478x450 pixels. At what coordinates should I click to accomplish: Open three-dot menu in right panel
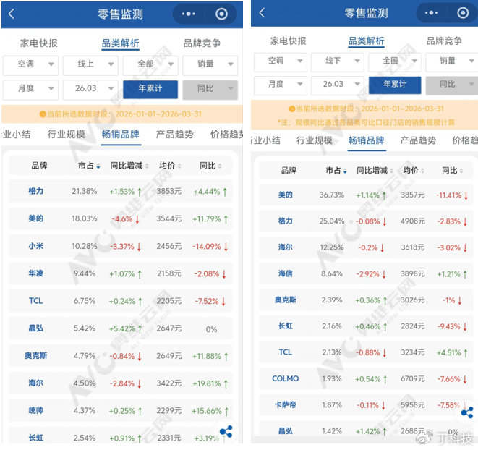pyautogui.click(x=431, y=13)
